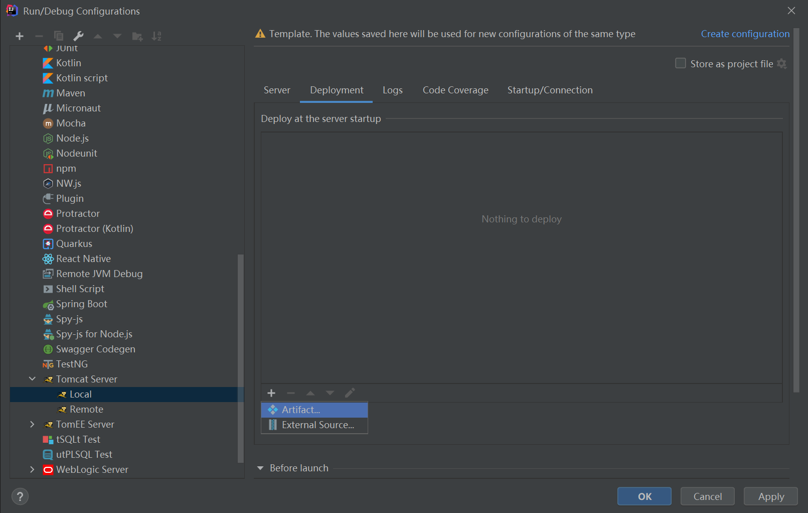Choose External Source... from the popup menu
The height and width of the screenshot is (513, 808).
[314, 425]
